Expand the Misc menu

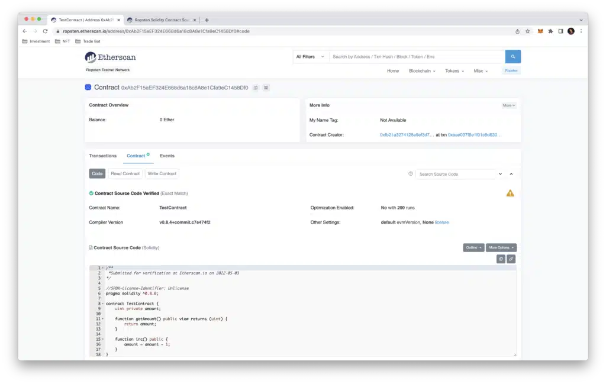tap(481, 71)
